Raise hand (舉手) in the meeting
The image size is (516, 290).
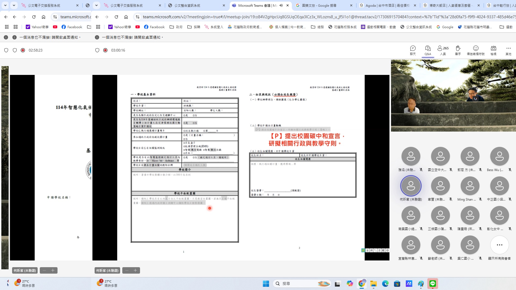tap(458, 50)
